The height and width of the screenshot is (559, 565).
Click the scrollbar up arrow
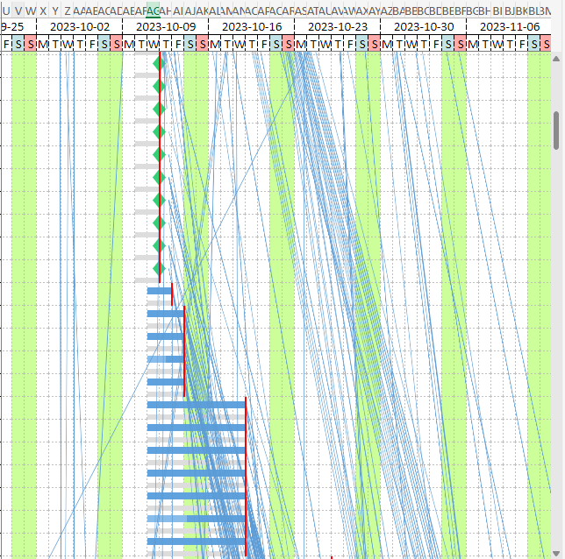(x=556, y=59)
